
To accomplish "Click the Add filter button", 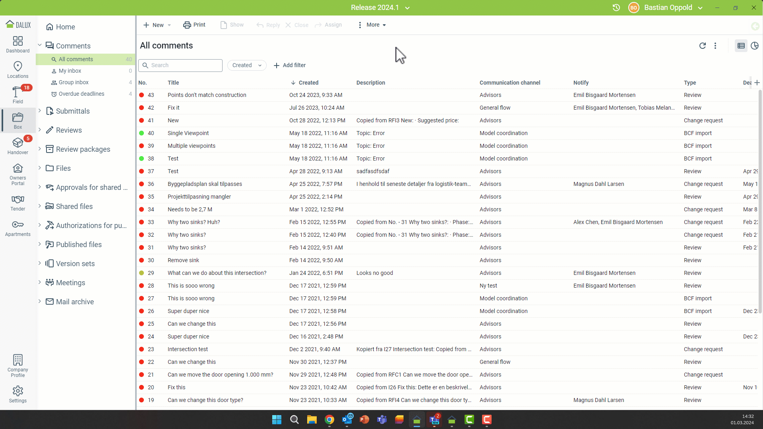I will click(290, 65).
